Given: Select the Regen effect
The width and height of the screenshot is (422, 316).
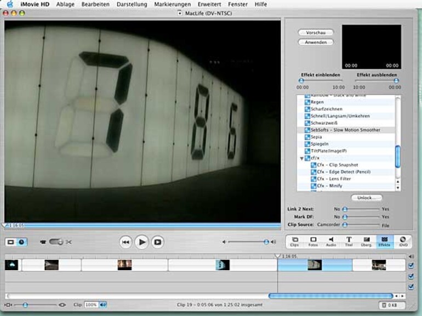Looking at the screenshot, I should [346, 102].
